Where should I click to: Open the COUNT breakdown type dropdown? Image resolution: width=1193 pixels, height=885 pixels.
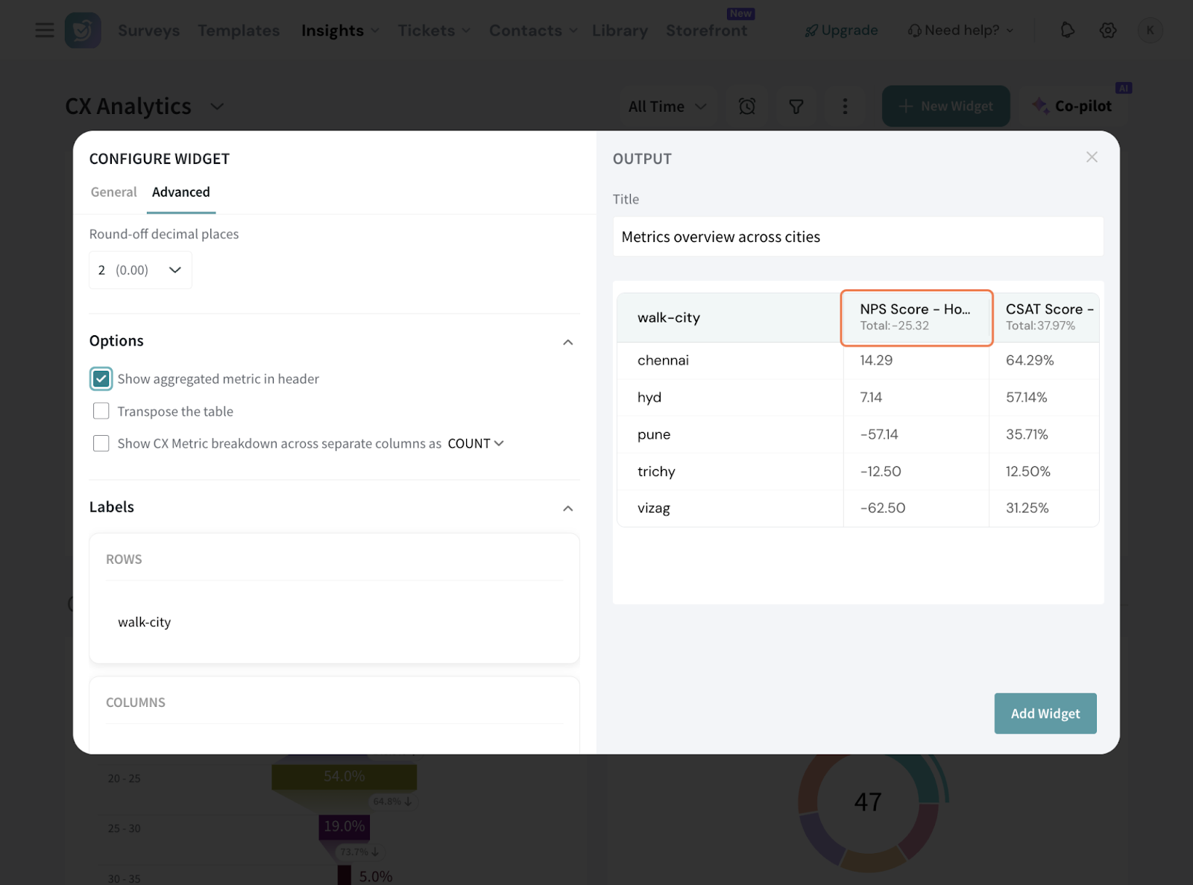click(x=476, y=443)
